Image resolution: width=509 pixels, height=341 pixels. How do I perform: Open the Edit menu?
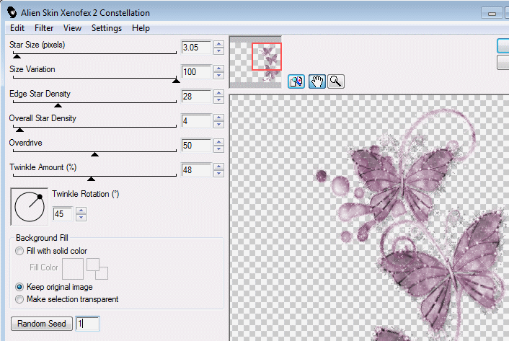point(17,28)
